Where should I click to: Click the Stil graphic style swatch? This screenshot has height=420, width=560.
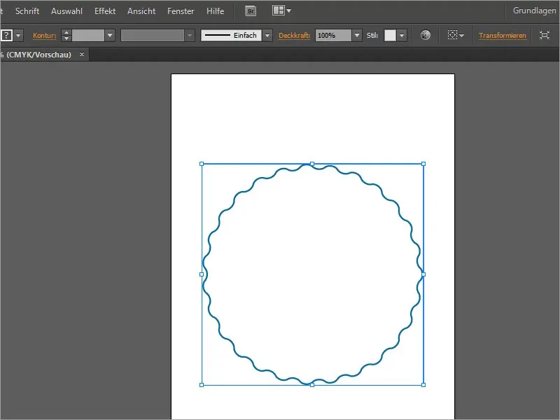[390, 36]
